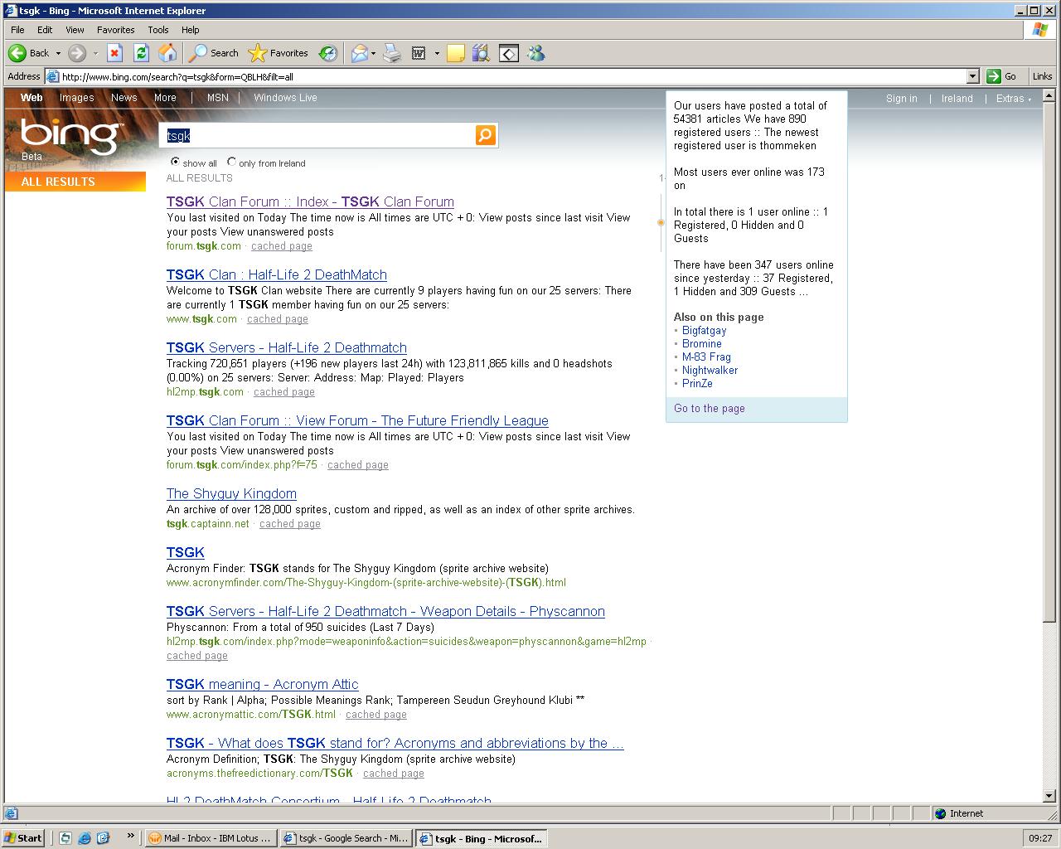
Task: Open the Favorites menu in menu bar
Action: click(x=115, y=29)
